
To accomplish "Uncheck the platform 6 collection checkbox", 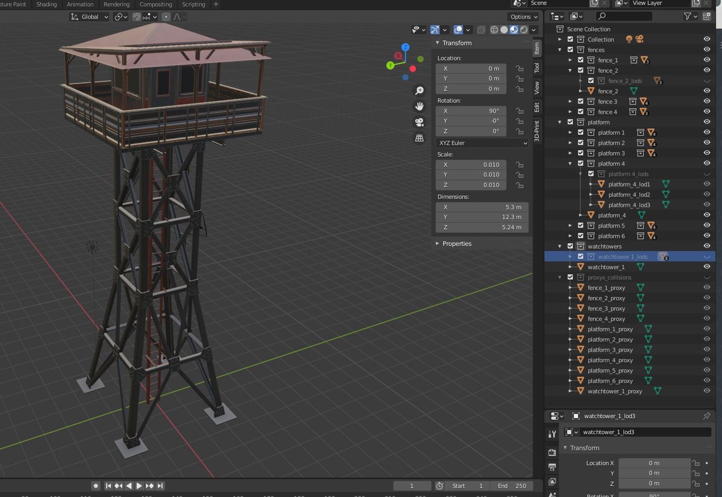I will [x=580, y=236].
